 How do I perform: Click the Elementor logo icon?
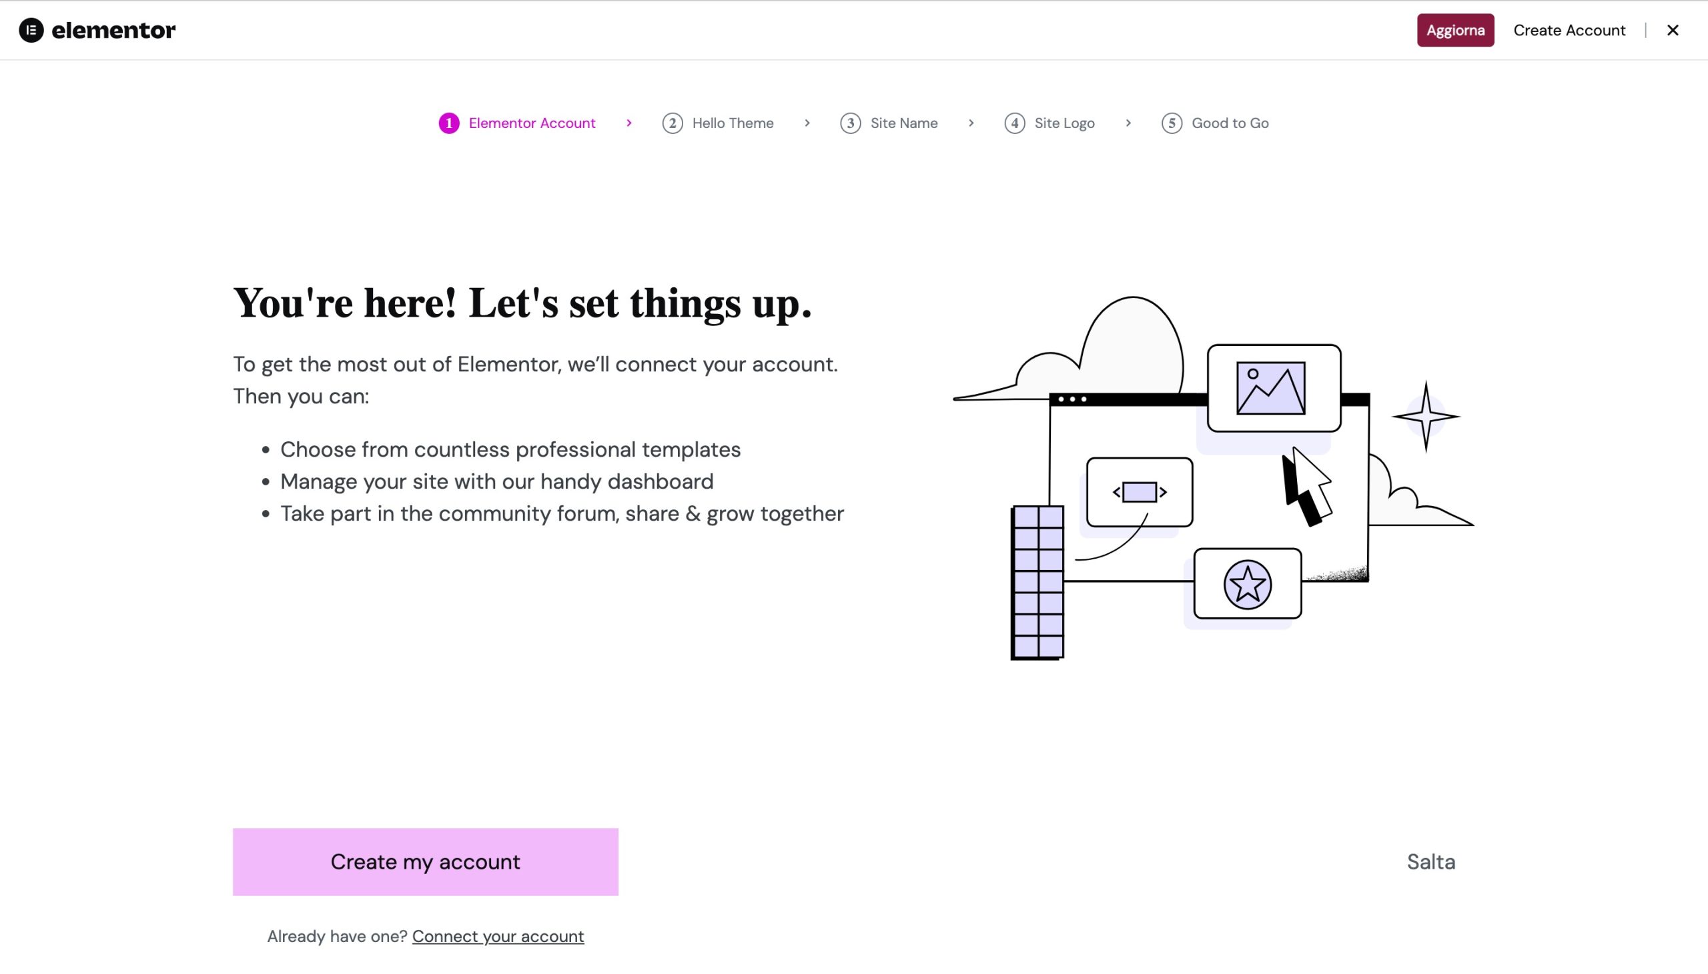tap(31, 30)
